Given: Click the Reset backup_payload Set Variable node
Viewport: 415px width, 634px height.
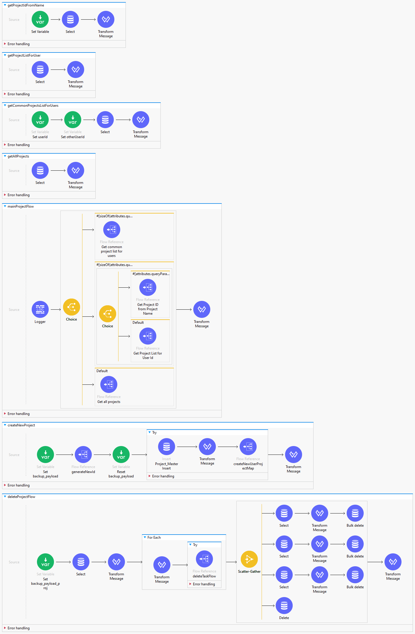Looking at the screenshot, I should click(121, 455).
